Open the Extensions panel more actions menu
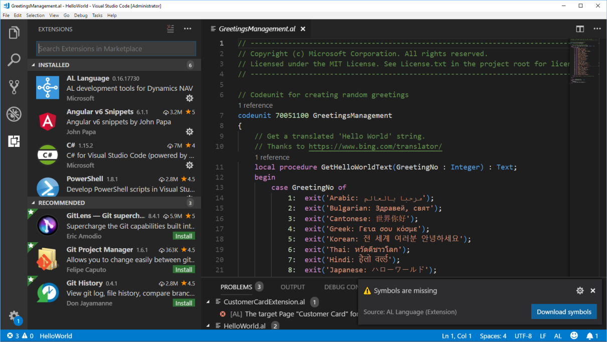Viewport: 607px width, 342px height. pyautogui.click(x=188, y=29)
